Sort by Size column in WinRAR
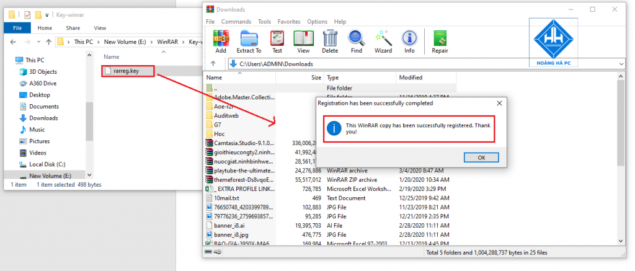Screen dimensions: 635x271 pos(300,78)
